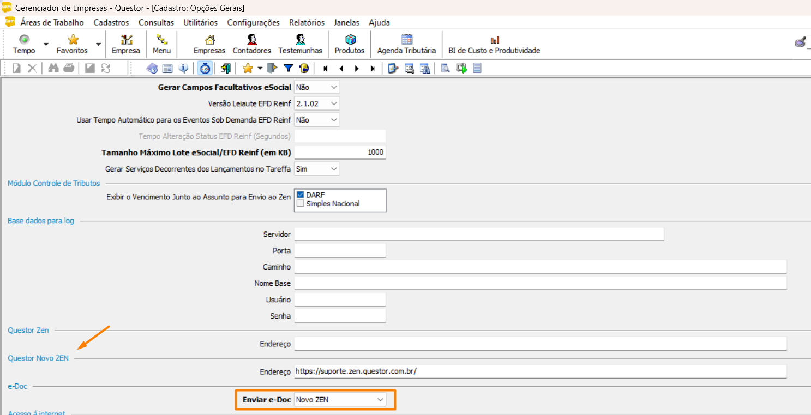Click the blue info icon

click(184, 68)
